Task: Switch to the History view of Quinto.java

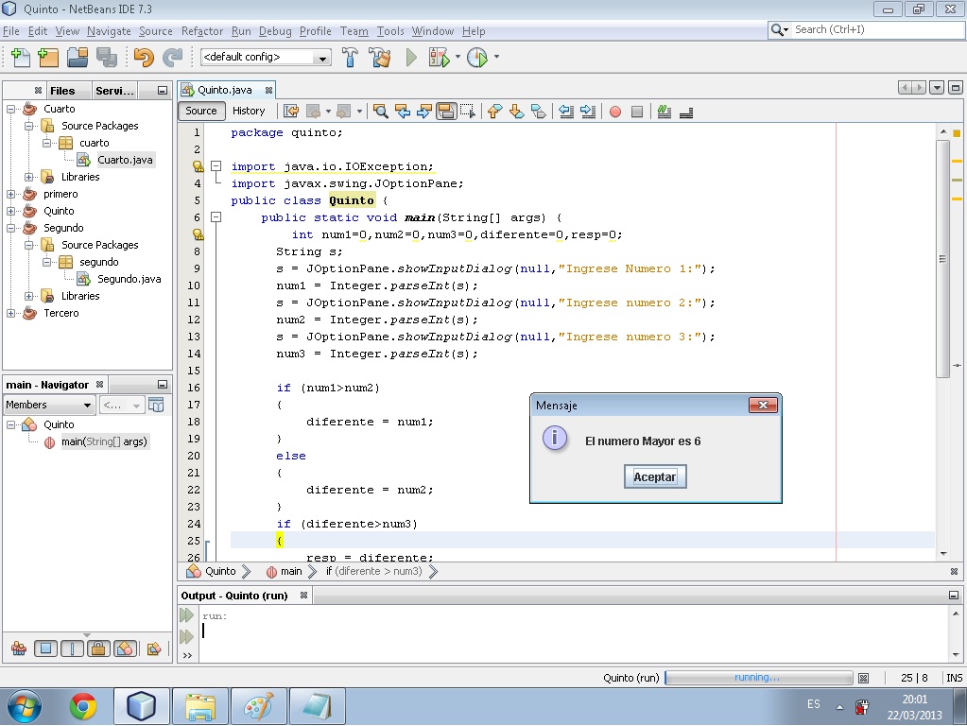Action: click(x=249, y=111)
